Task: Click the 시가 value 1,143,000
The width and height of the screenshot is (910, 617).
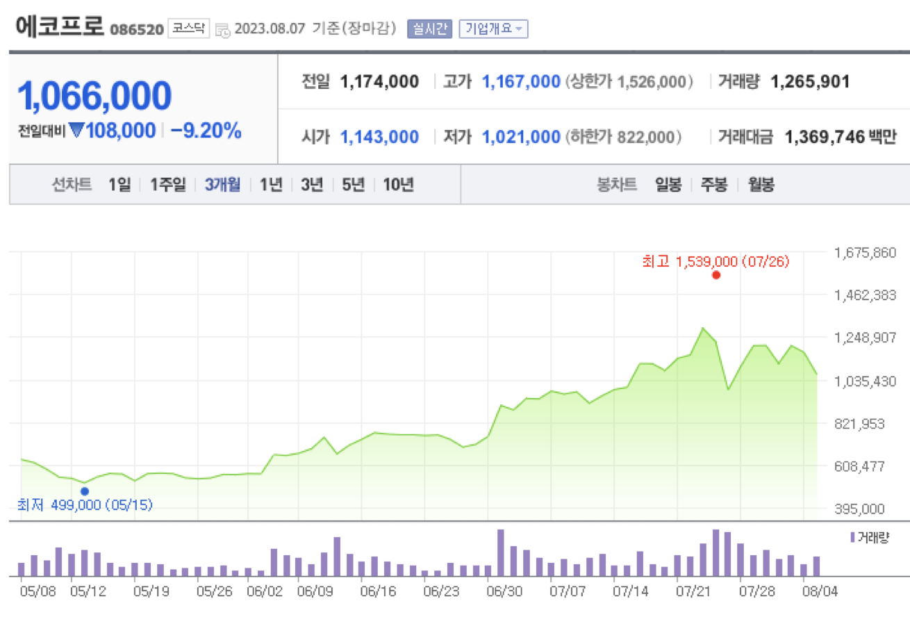Action: coord(379,138)
